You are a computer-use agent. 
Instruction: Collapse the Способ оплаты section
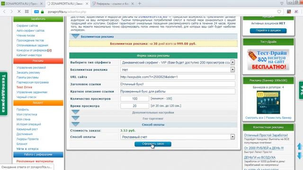coord(75,124)
